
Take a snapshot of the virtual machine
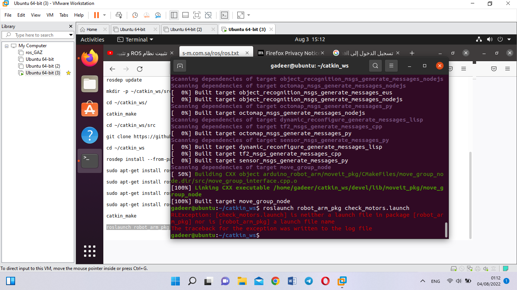pyautogui.click(x=135, y=15)
